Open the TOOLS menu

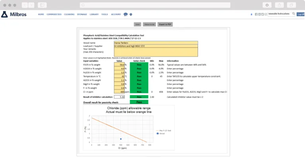(x=105, y=14)
